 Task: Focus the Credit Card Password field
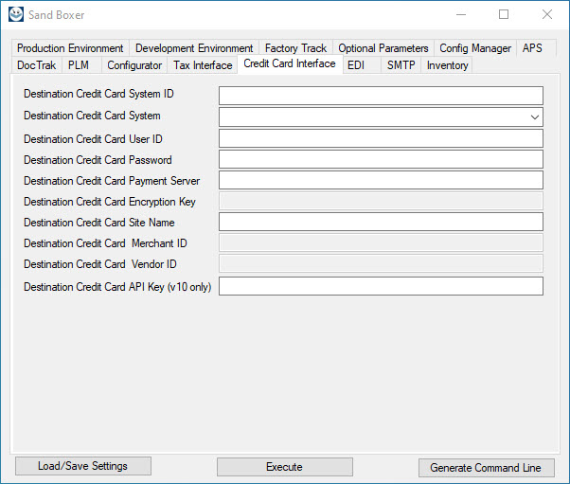(x=381, y=160)
